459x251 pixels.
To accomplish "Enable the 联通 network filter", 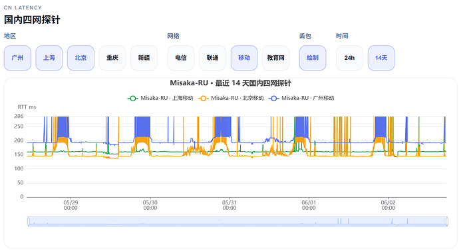I will click(x=212, y=58).
